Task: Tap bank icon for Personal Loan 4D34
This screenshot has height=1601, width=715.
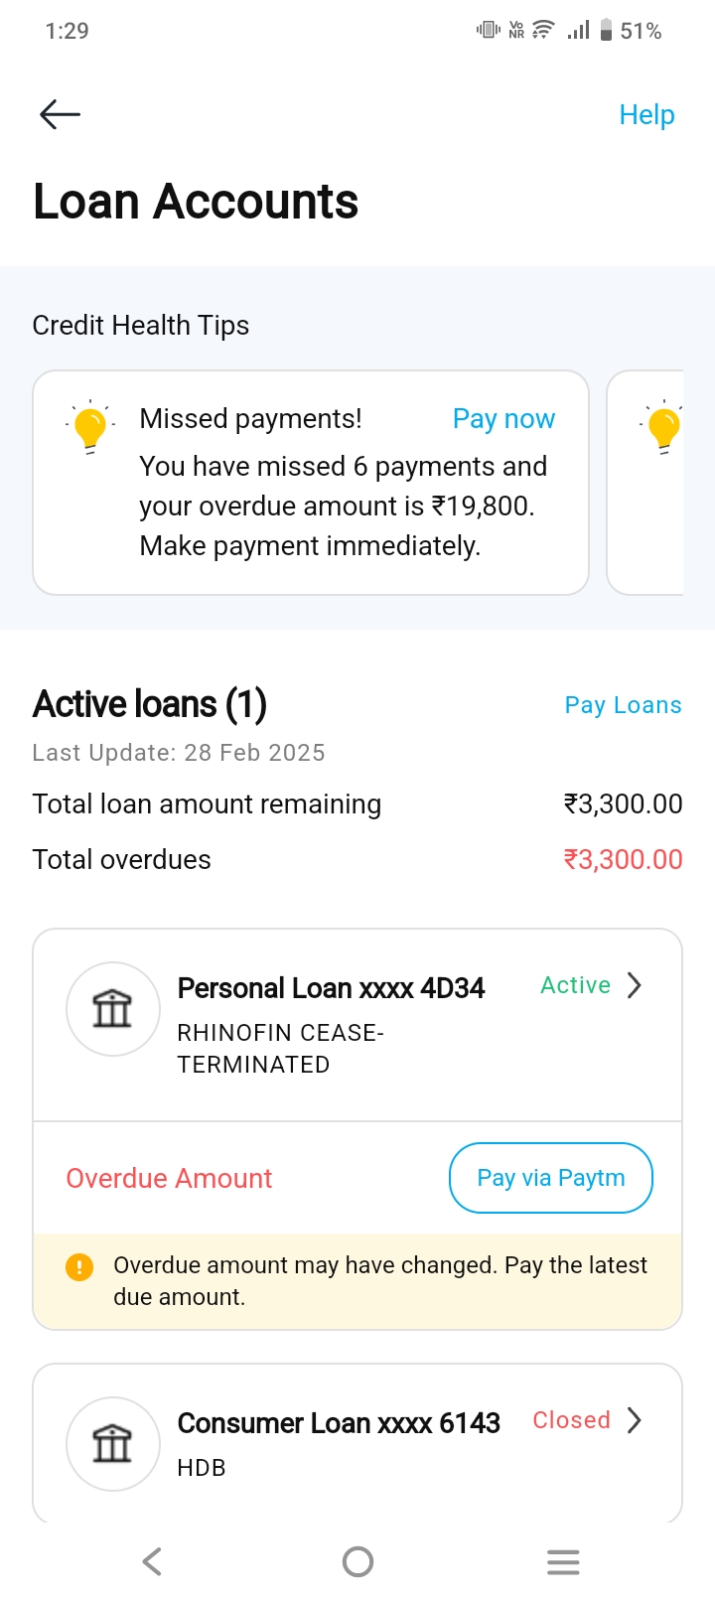Action: (x=112, y=1009)
